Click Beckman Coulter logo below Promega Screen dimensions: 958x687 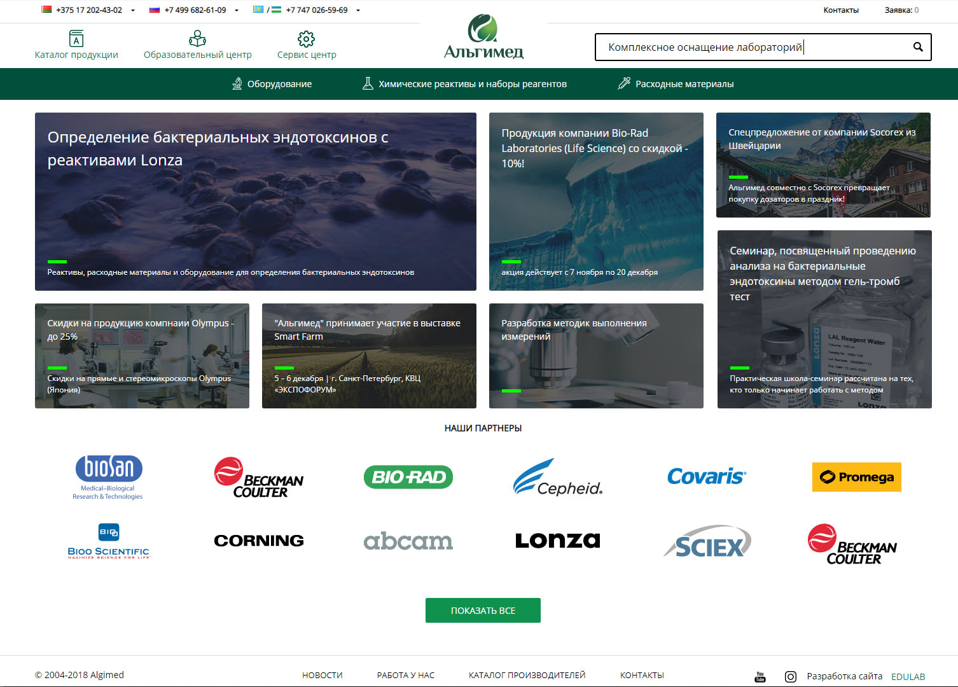852,545
